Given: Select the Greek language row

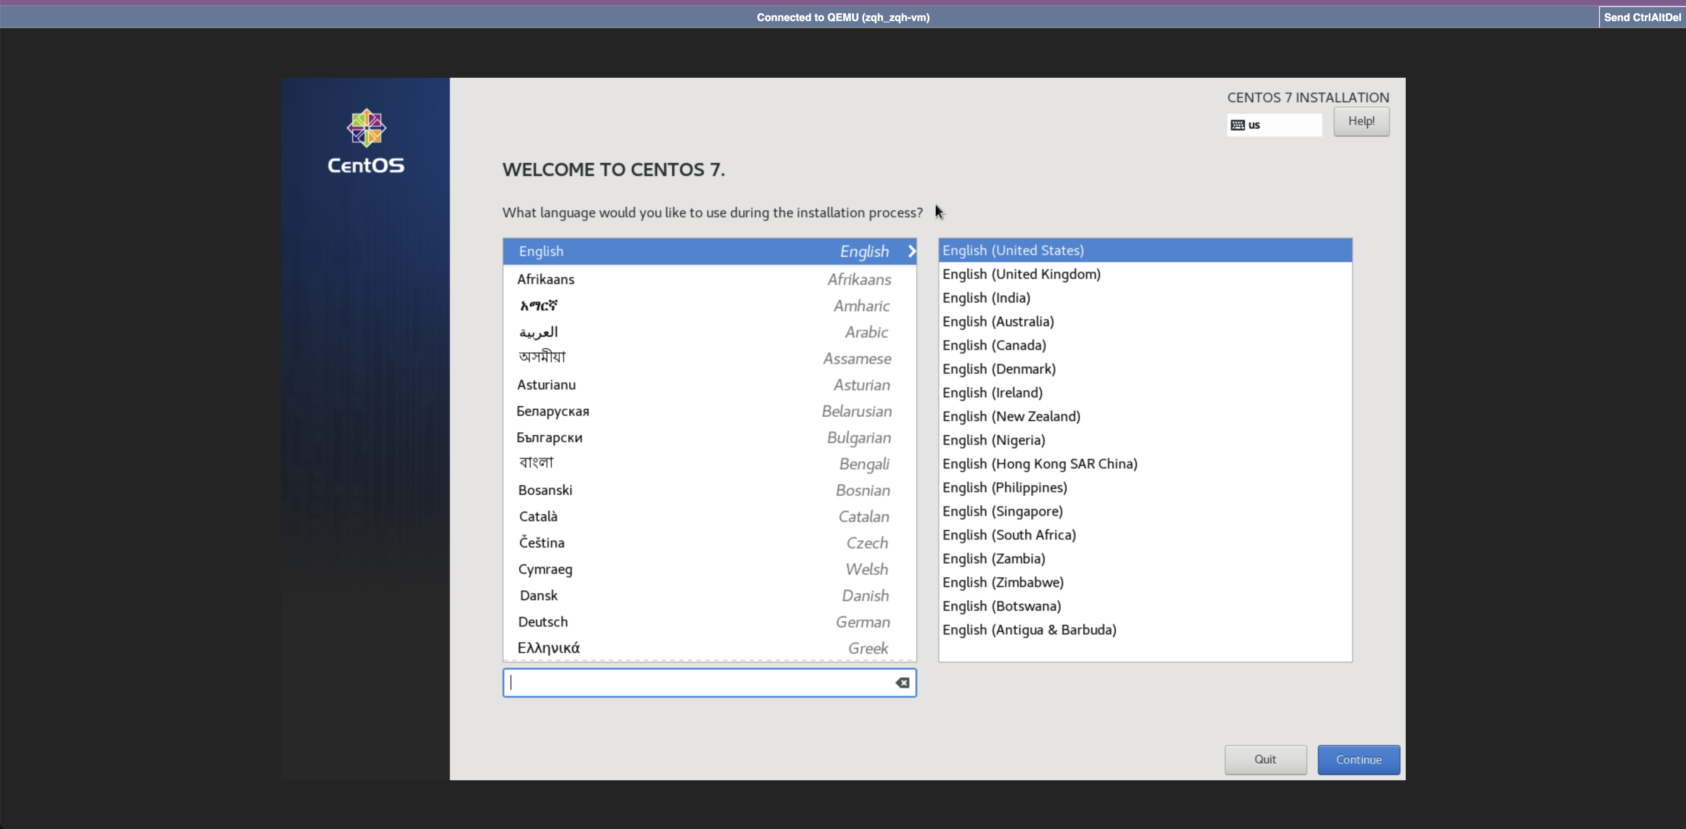Looking at the screenshot, I should [709, 648].
